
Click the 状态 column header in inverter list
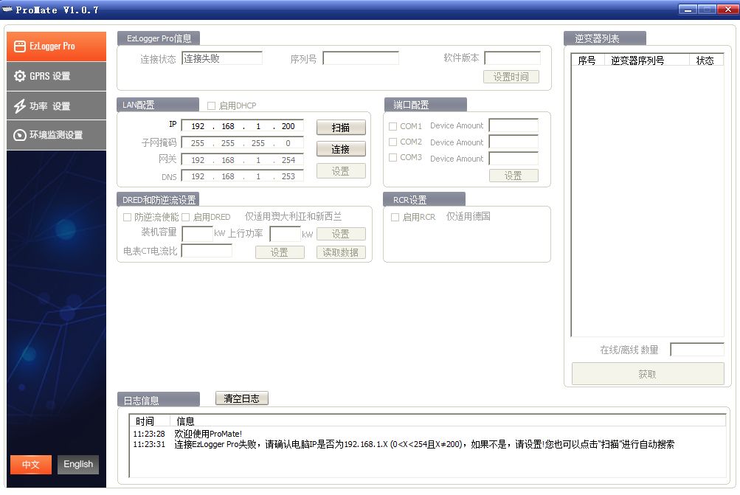705,60
